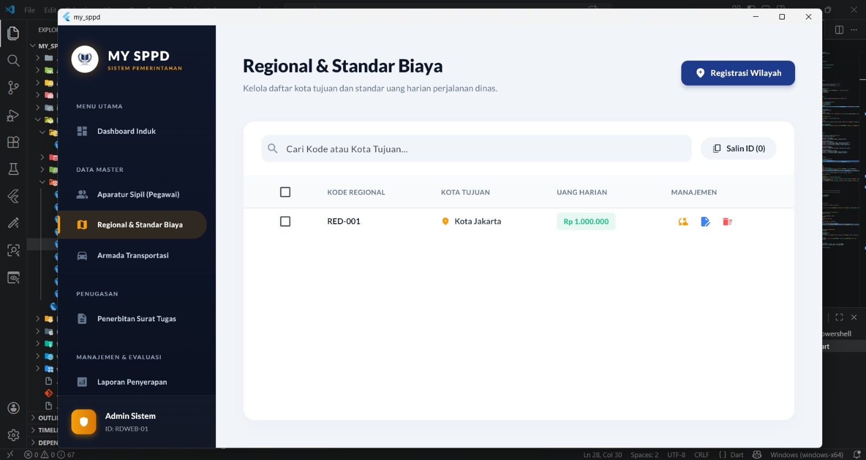This screenshot has width=866, height=460.
Task: Open VS Code Accounts icon
Action: (x=14, y=408)
